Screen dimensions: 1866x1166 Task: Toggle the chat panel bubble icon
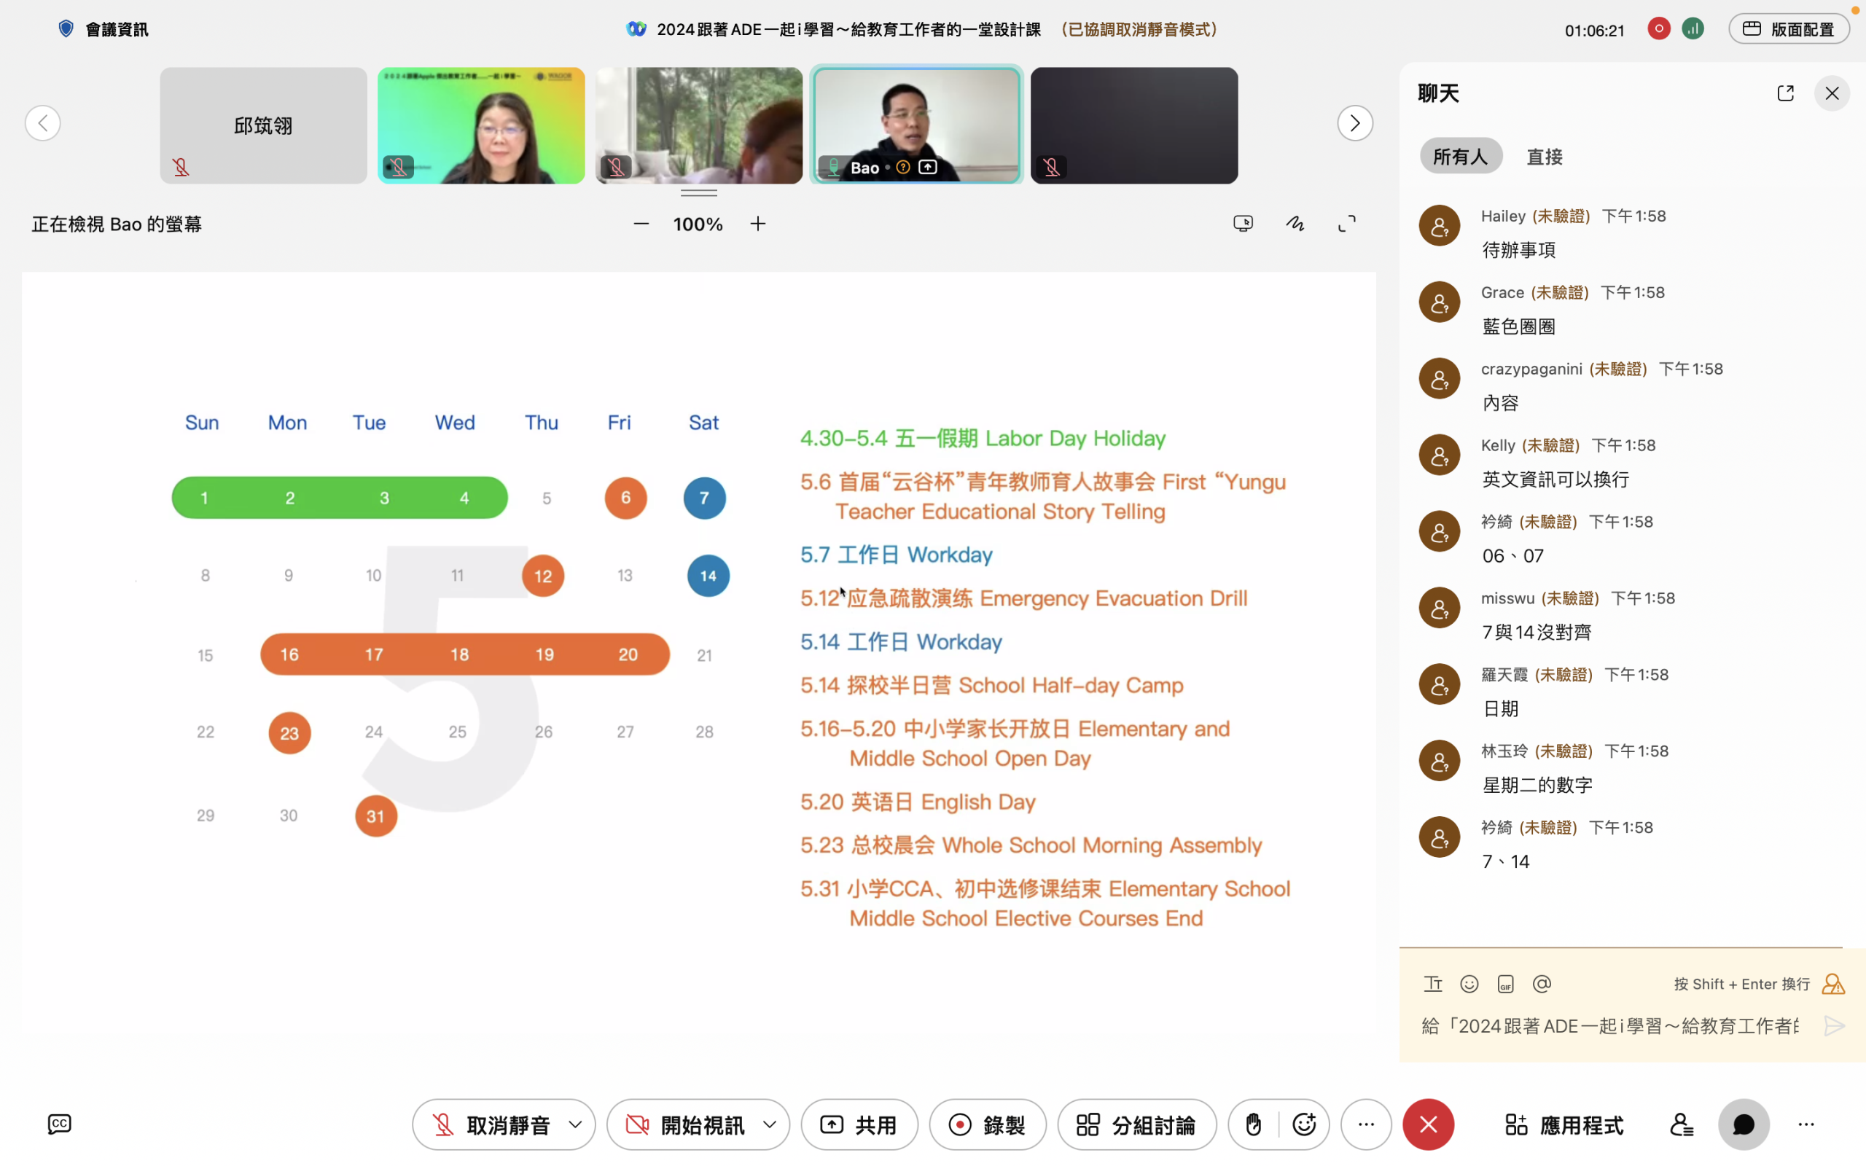pyautogui.click(x=1744, y=1124)
